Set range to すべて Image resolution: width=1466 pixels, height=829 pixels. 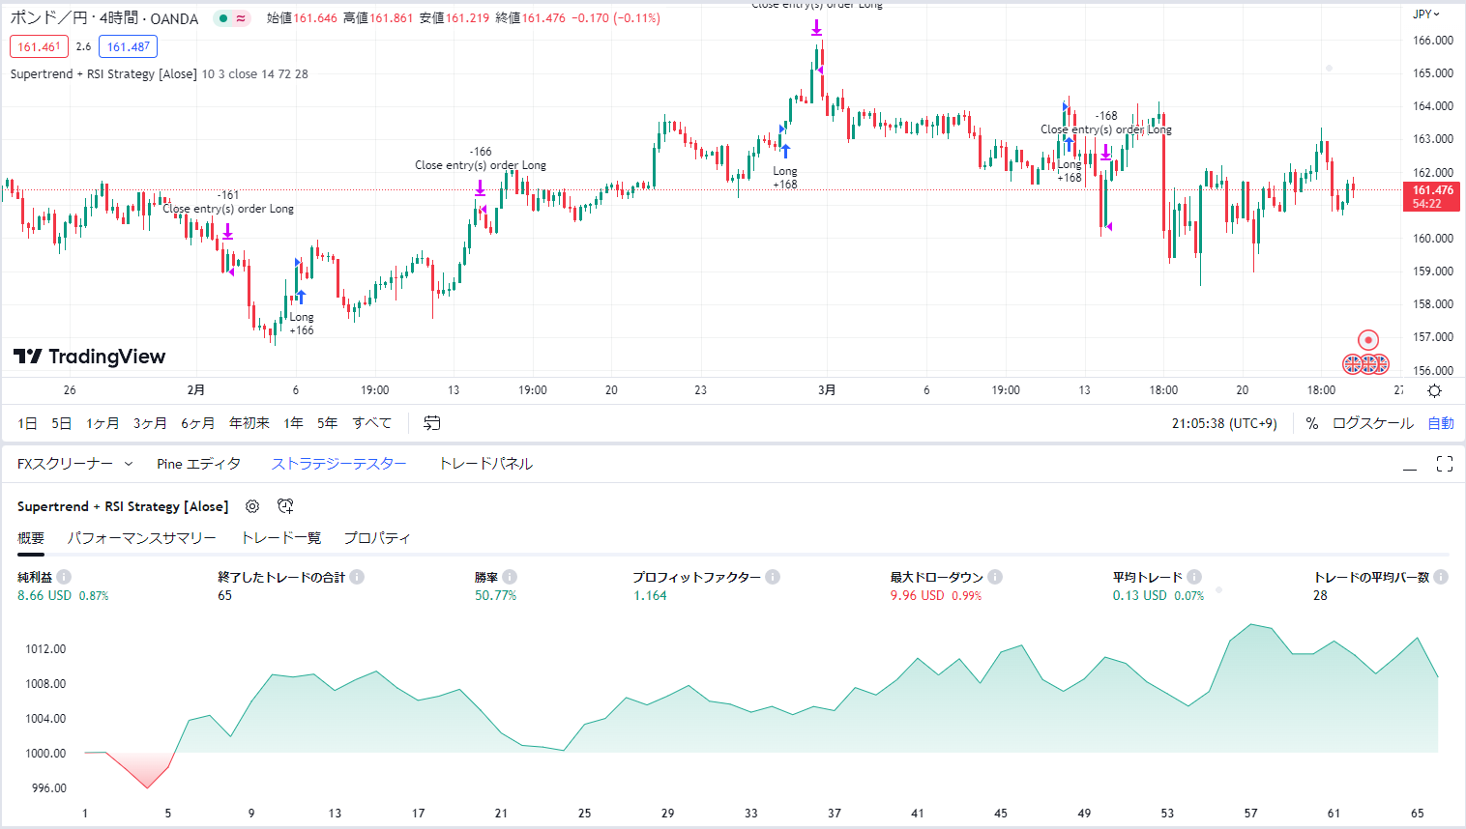[x=371, y=423]
